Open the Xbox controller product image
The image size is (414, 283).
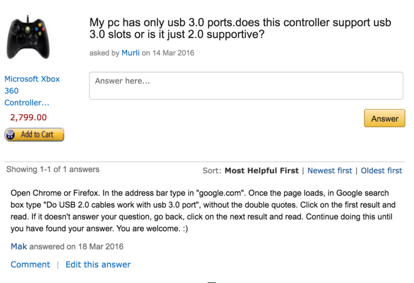point(28,37)
